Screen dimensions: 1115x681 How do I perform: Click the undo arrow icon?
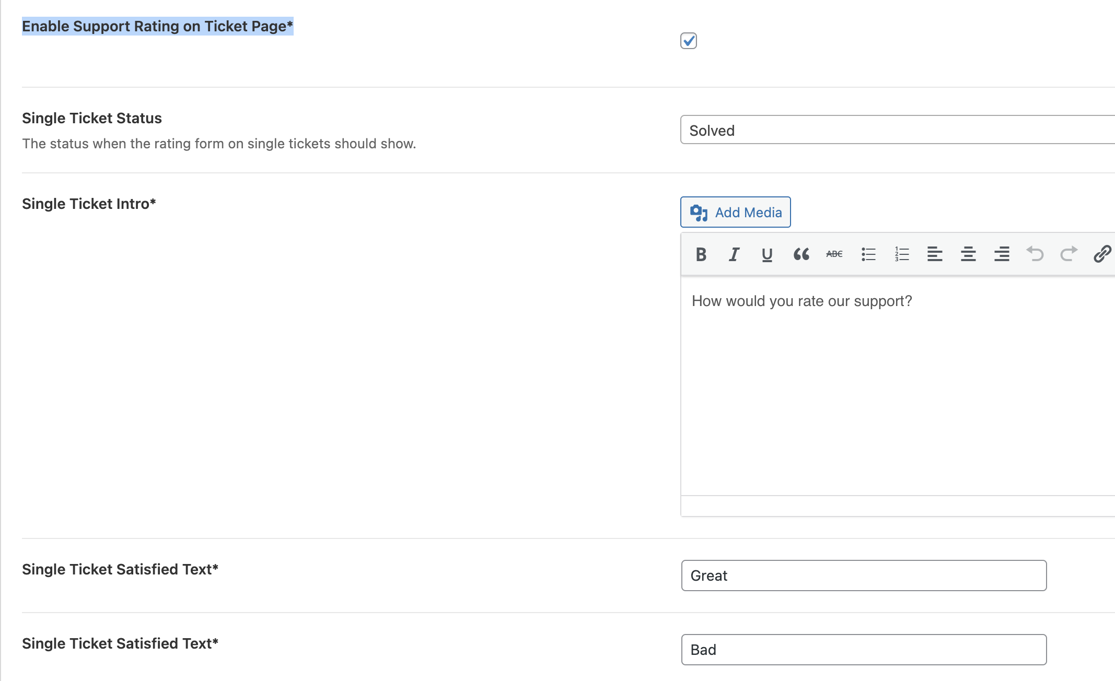(x=1035, y=254)
